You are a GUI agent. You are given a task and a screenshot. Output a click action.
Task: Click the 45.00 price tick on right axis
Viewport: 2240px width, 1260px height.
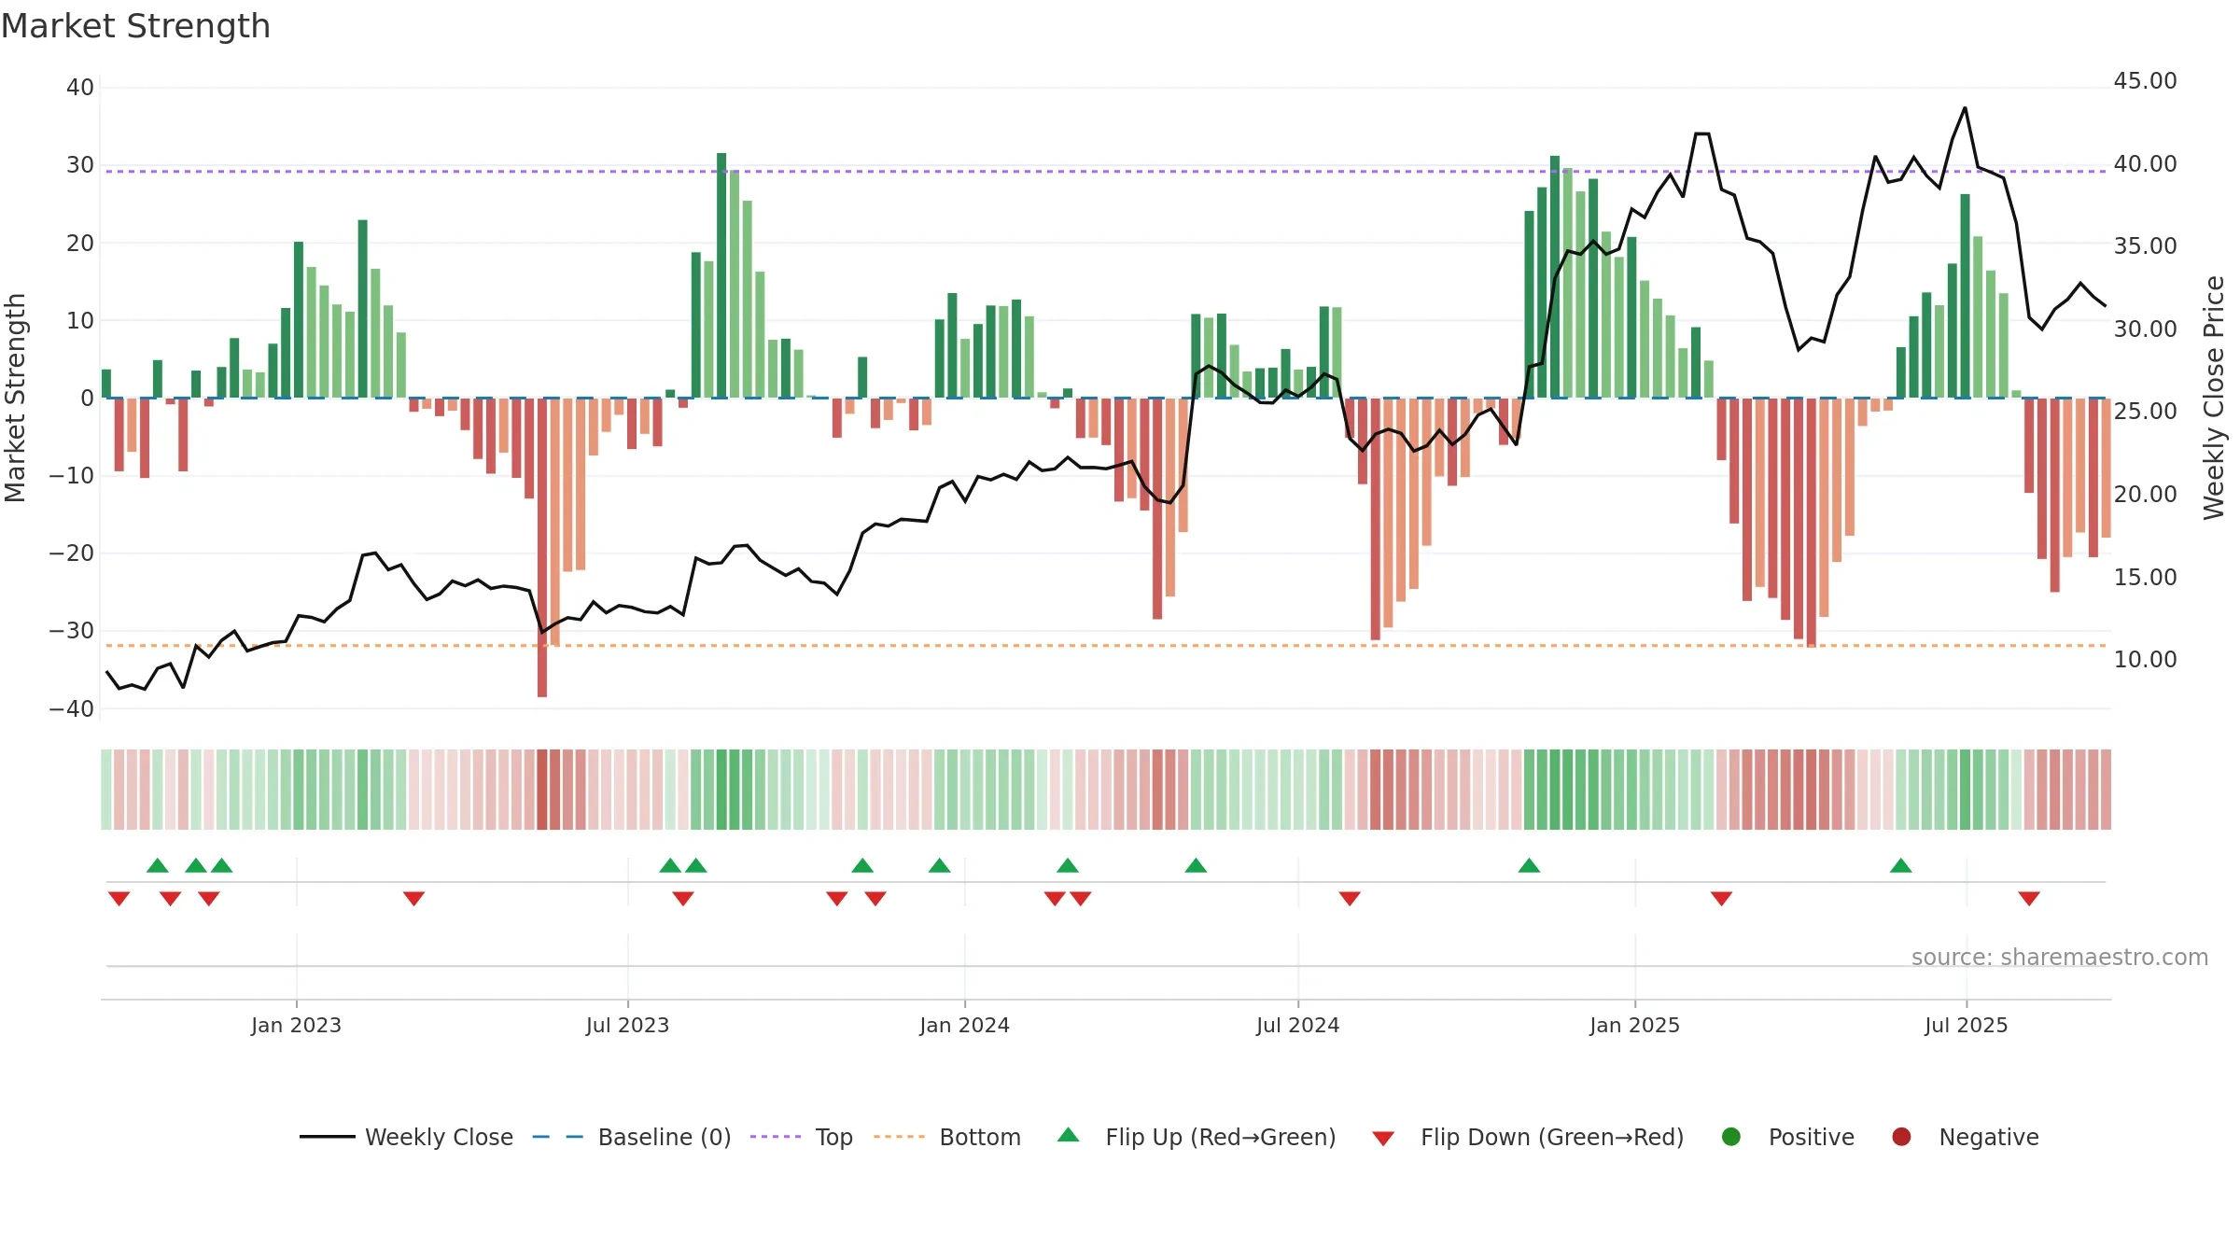(2145, 81)
